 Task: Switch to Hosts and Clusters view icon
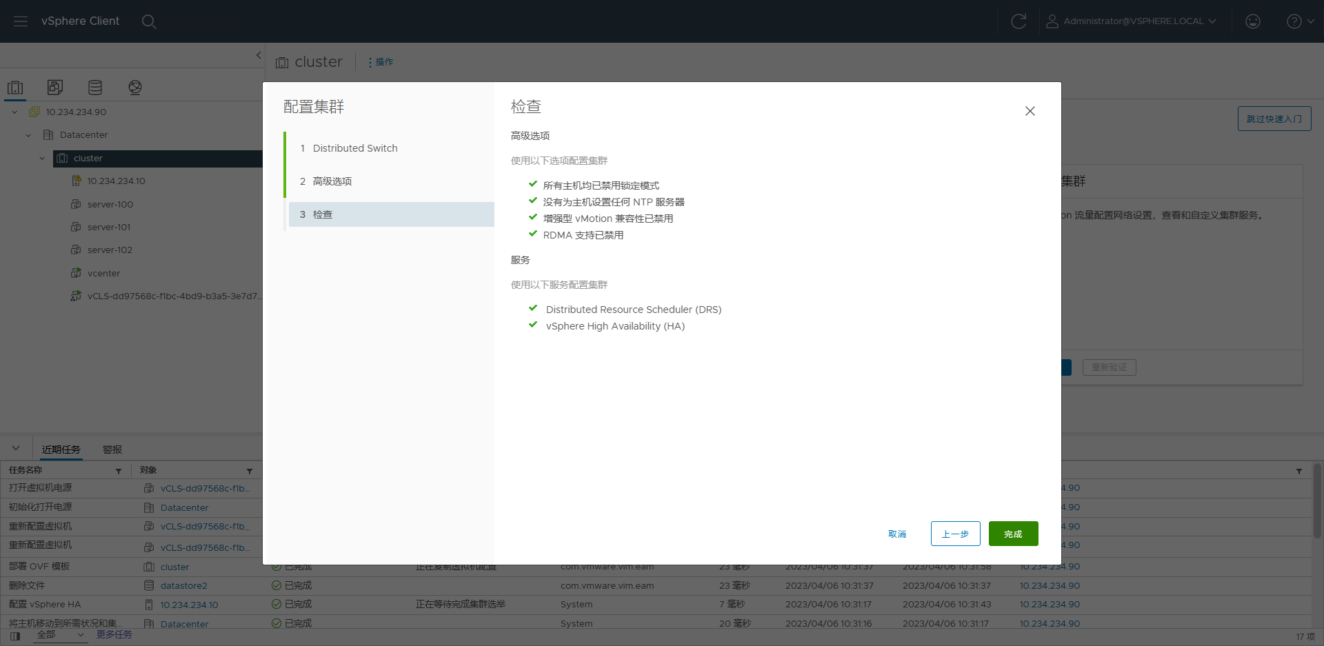[x=15, y=88]
